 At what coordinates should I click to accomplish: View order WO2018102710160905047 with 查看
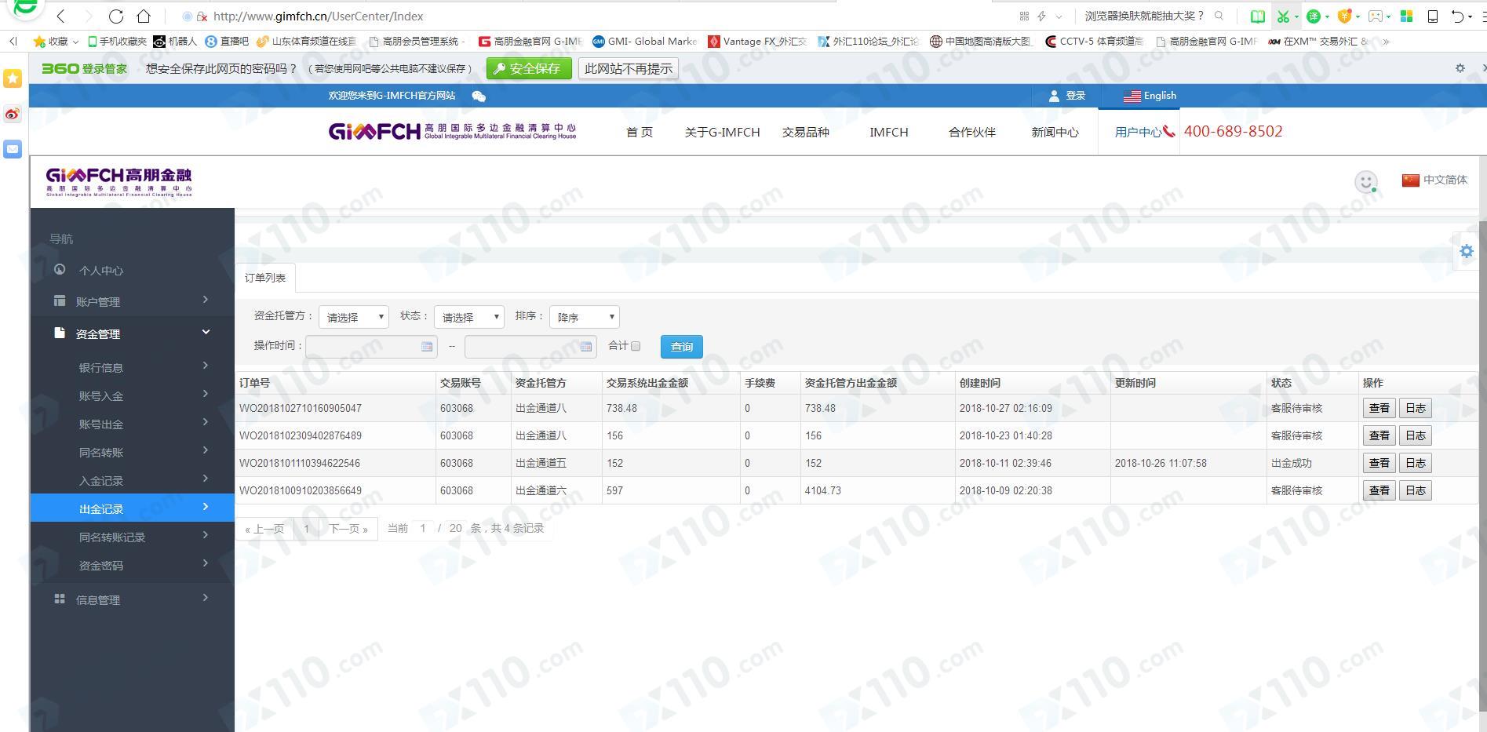(x=1379, y=408)
